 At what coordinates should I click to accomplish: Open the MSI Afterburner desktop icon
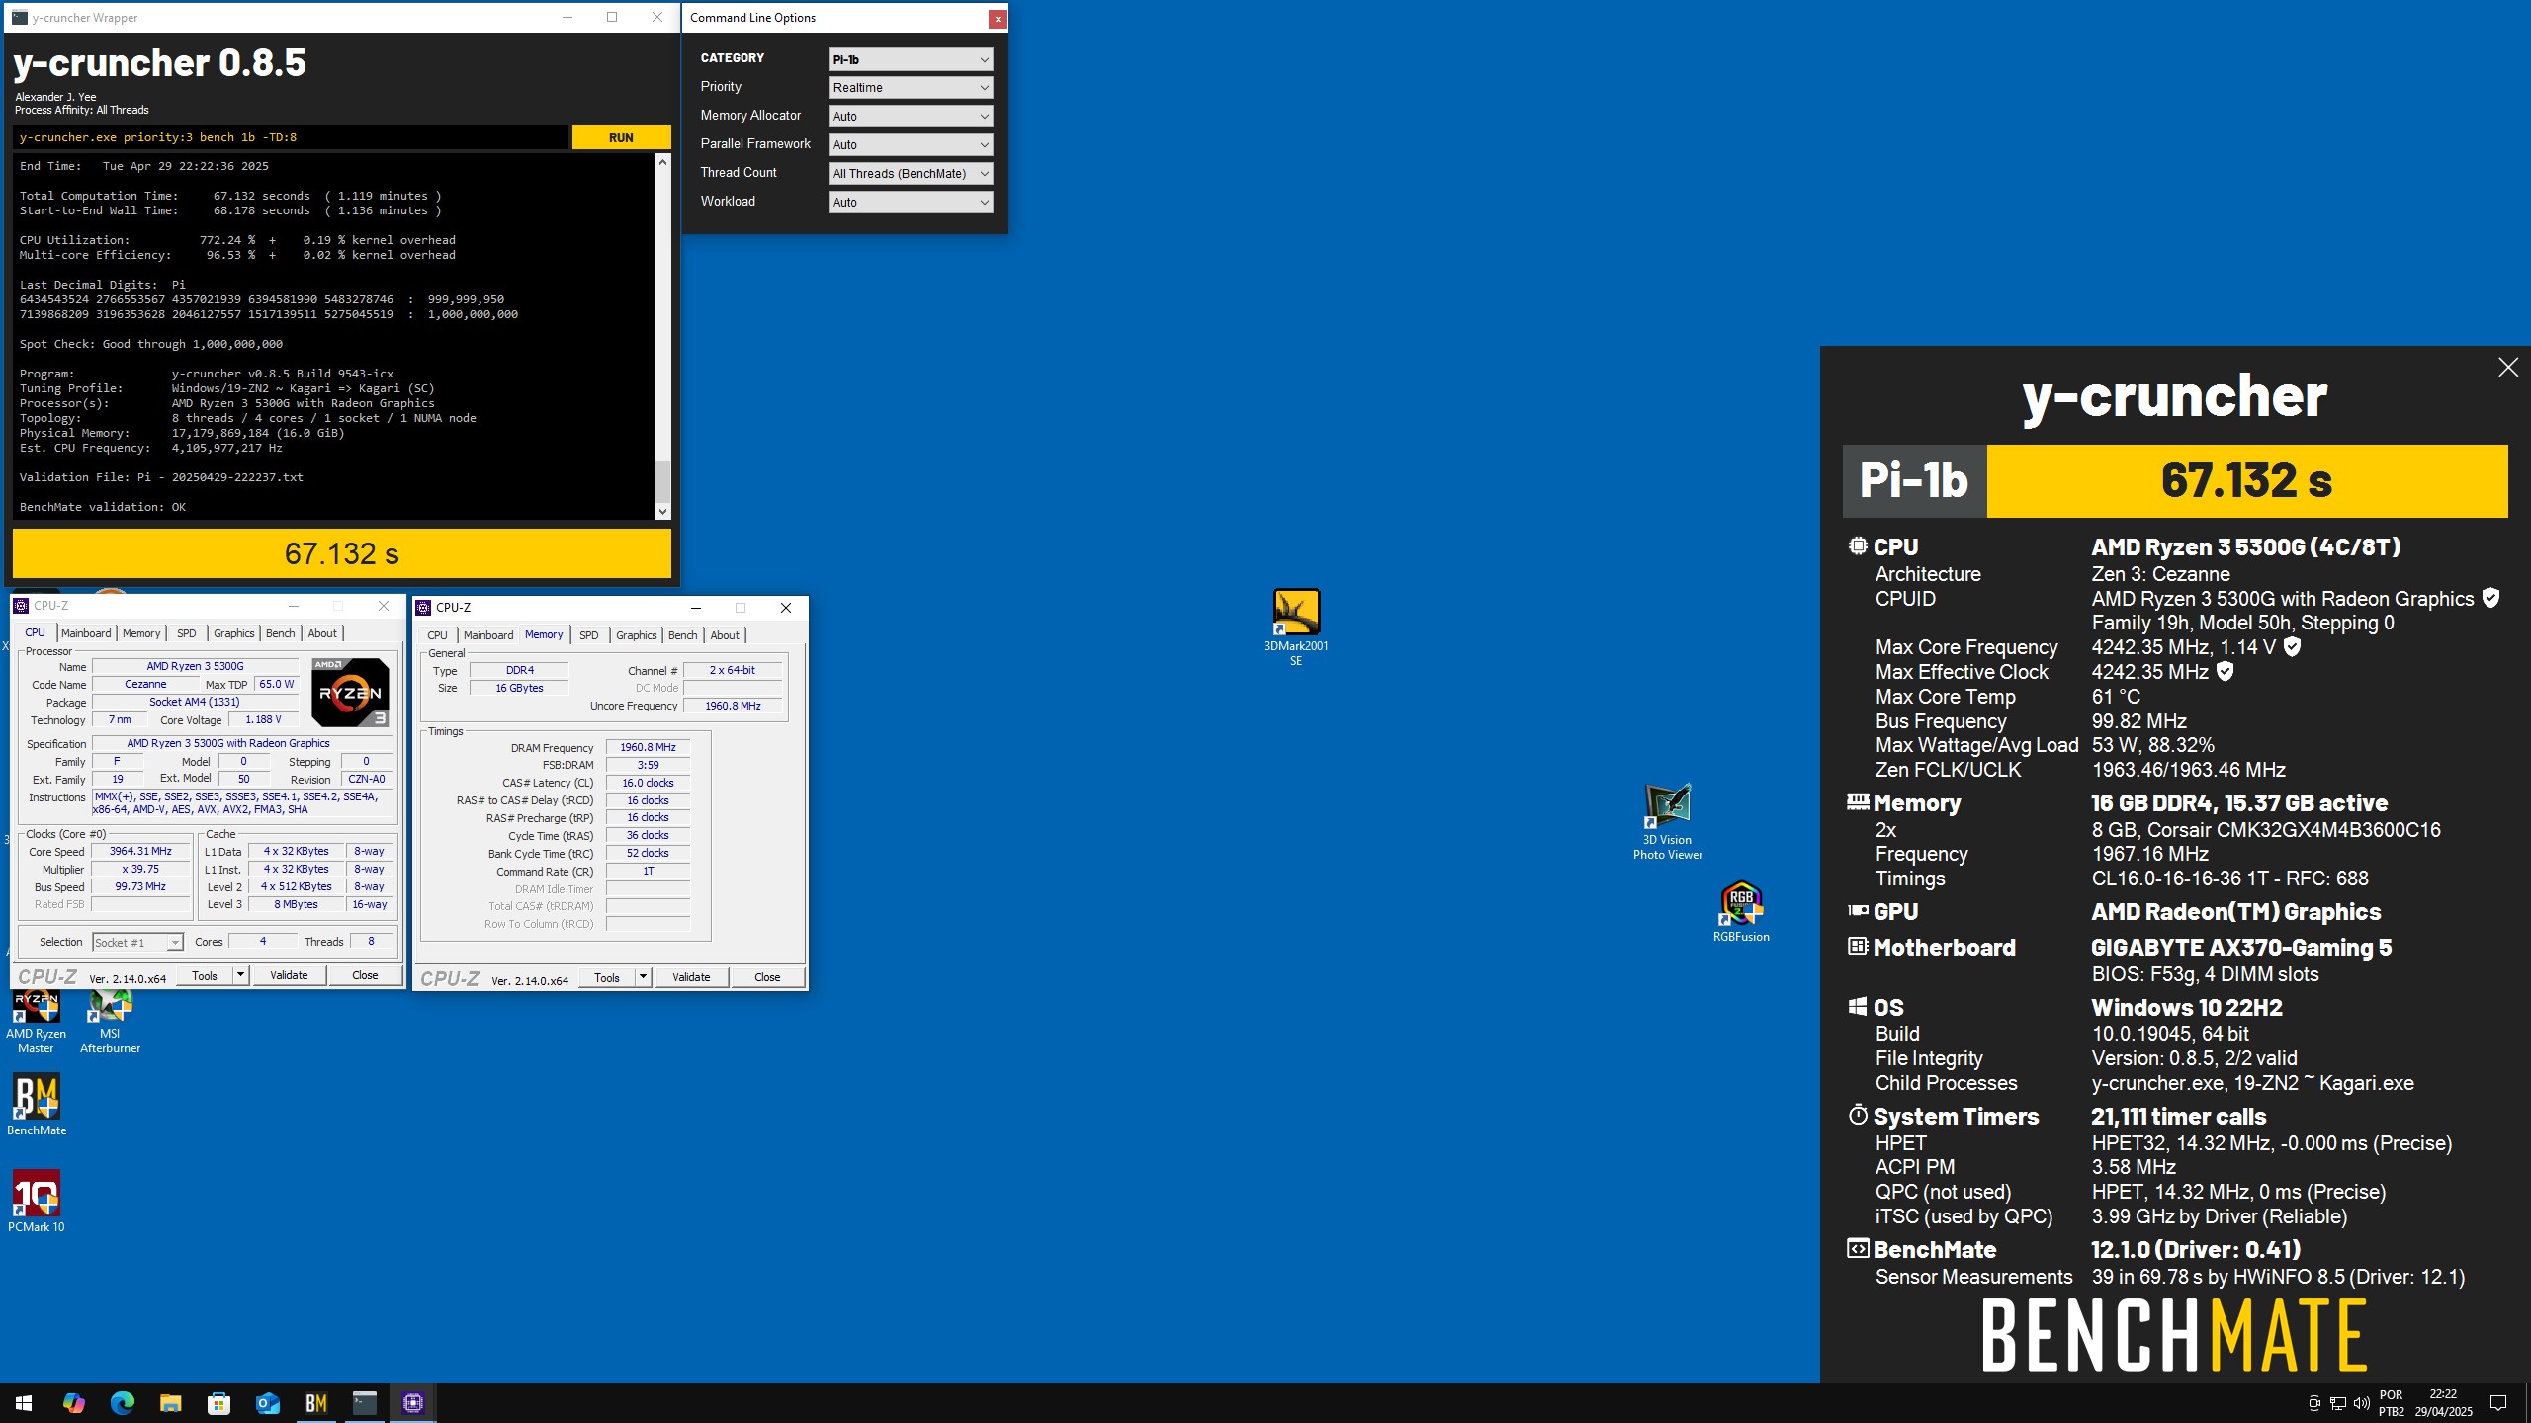110,1022
